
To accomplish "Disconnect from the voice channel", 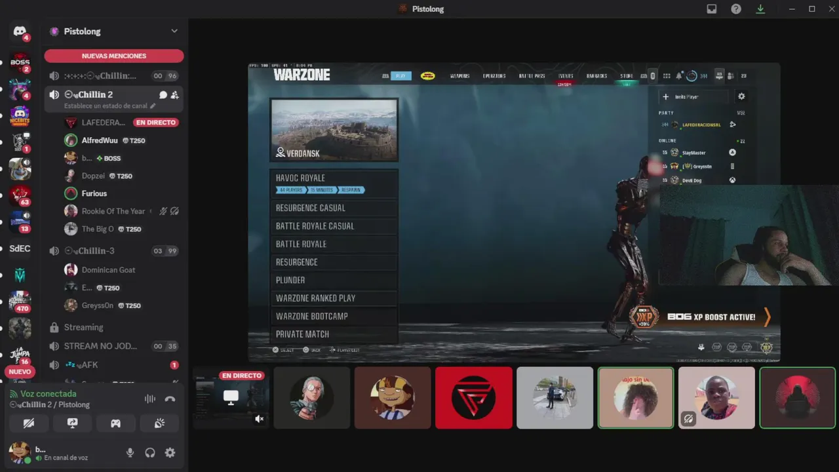I will (x=170, y=399).
